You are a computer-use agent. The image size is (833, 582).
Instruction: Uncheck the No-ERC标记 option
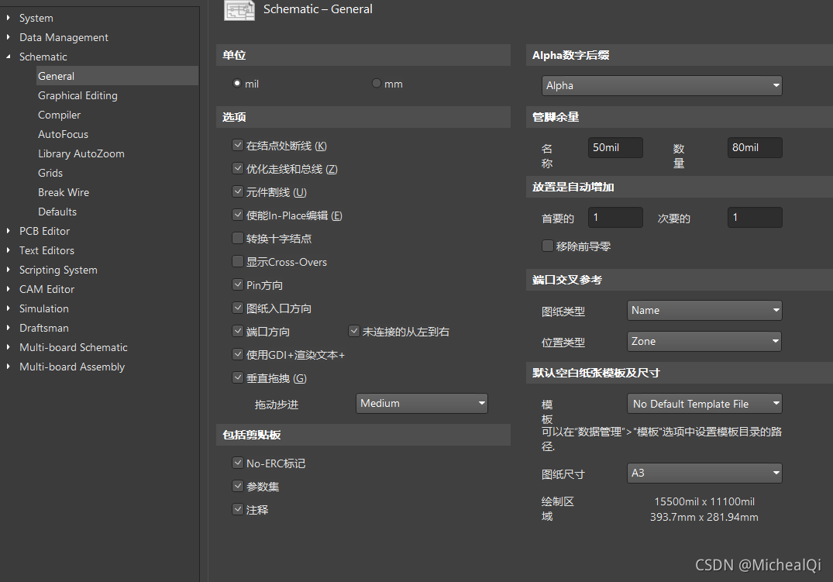(x=237, y=463)
